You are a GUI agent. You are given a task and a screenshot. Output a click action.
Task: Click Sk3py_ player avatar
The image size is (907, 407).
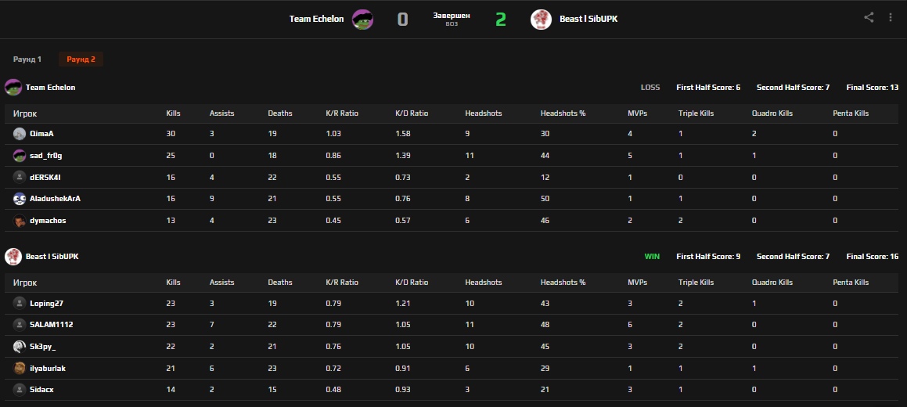pos(20,346)
